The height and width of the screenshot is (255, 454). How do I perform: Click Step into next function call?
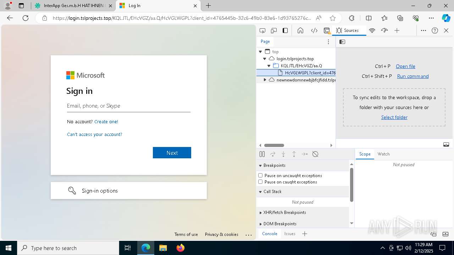pos(283,154)
